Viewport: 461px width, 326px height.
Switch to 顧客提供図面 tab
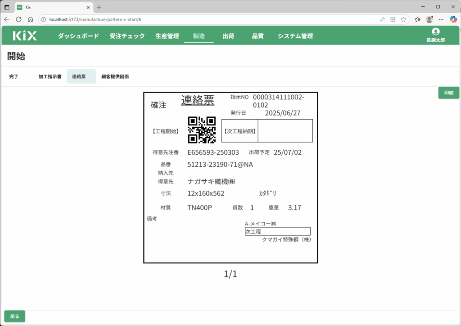pyautogui.click(x=115, y=76)
